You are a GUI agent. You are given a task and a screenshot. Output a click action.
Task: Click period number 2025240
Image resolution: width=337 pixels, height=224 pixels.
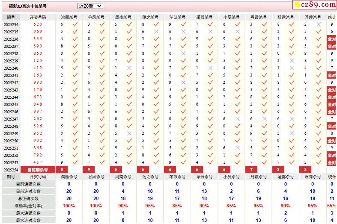click(x=11, y=68)
